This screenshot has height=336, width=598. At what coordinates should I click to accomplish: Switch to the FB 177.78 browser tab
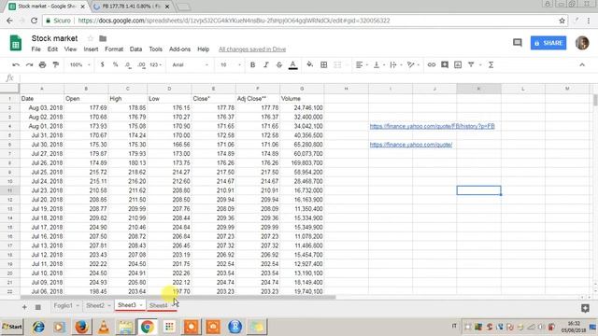[132, 7]
